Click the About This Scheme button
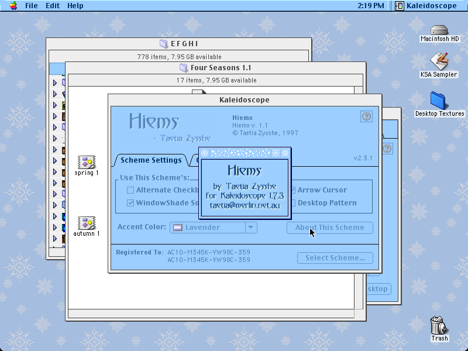This screenshot has width=468, height=351. point(330,228)
